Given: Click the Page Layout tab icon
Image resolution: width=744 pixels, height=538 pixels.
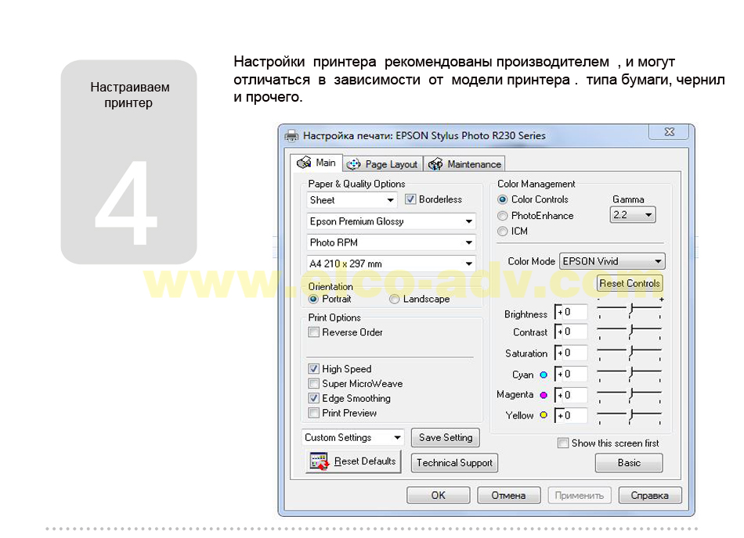Looking at the screenshot, I should (x=353, y=164).
